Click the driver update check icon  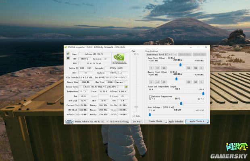click(x=126, y=86)
